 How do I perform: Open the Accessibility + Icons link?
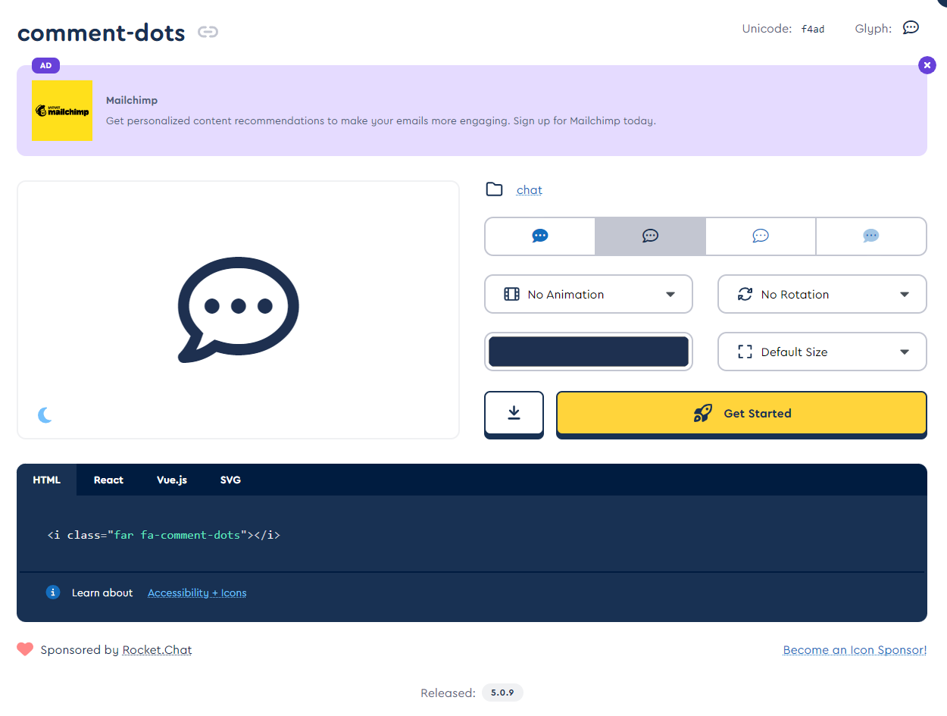point(197,592)
